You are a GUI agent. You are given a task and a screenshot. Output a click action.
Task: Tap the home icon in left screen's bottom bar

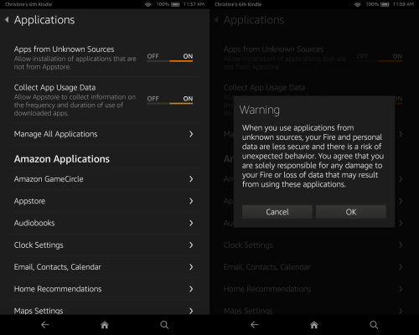coord(105,325)
